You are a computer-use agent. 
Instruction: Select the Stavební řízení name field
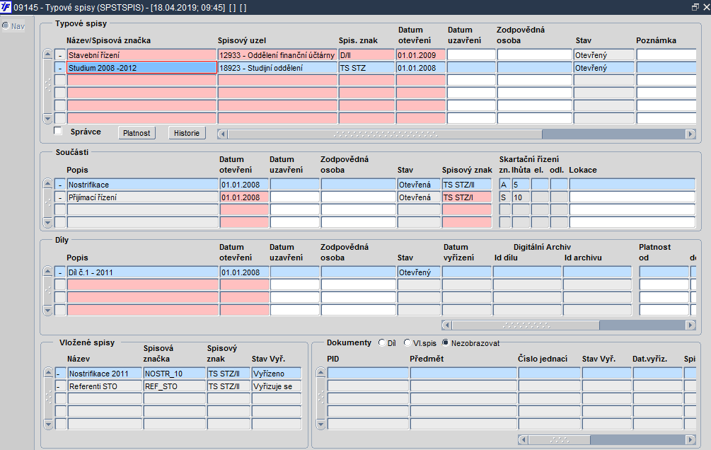pyautogui.click(x=141, y=55)
